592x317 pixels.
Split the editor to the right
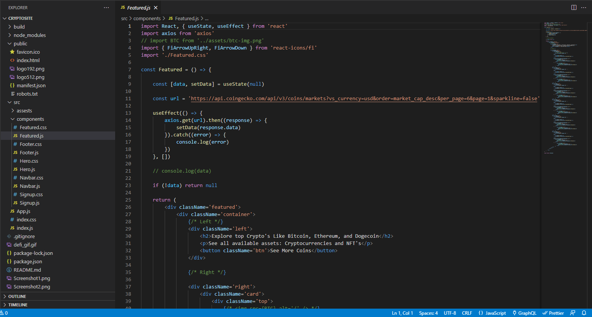[x=574, y=8]
